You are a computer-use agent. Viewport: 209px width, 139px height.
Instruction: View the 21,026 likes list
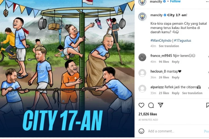point(148,114)
